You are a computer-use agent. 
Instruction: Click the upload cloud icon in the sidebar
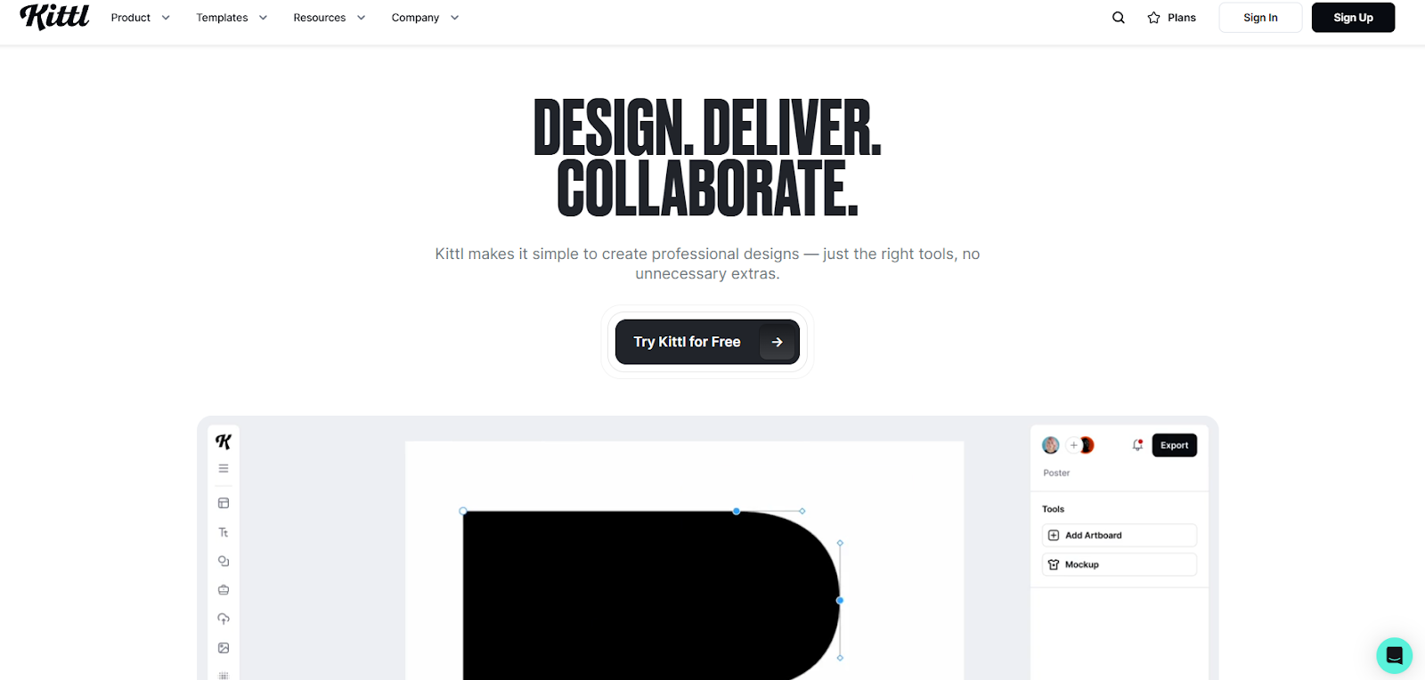pos(224,619)
